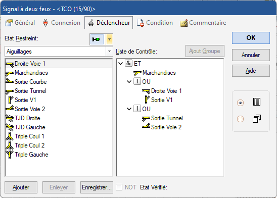
Task: Click the Sortie Courbe turnout icon
Action: coord(10,82)
